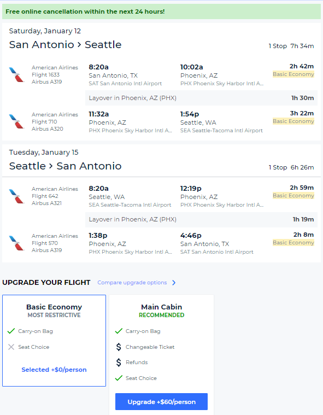Viewport: 323px width, 415px height.
Task: Choose the Main Cabin recommended fare card
Action: [161, 355]
